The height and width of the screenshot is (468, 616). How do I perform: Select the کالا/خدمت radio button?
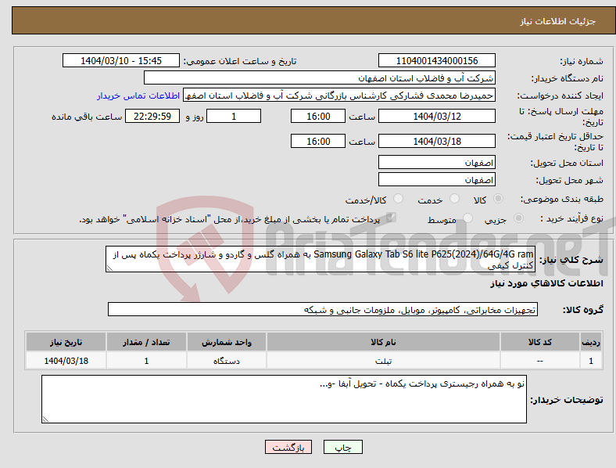tap(399, 199)
